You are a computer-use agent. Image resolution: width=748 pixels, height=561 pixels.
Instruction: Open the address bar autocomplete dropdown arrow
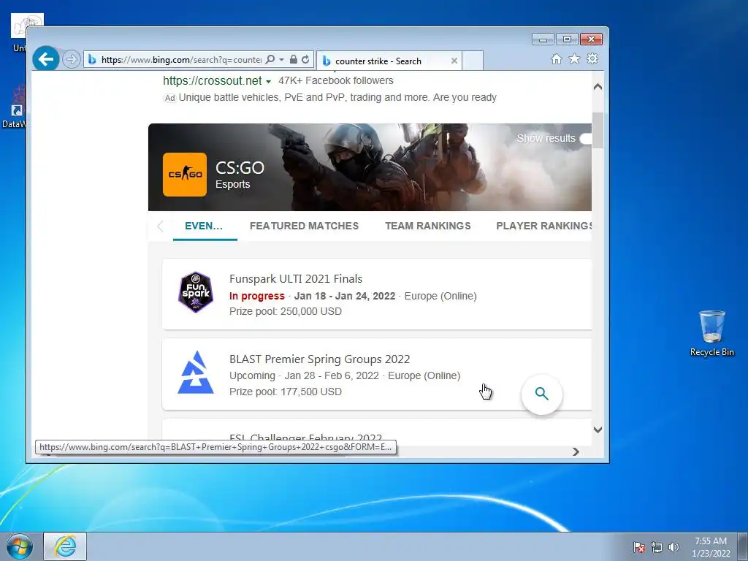(281, 60)
